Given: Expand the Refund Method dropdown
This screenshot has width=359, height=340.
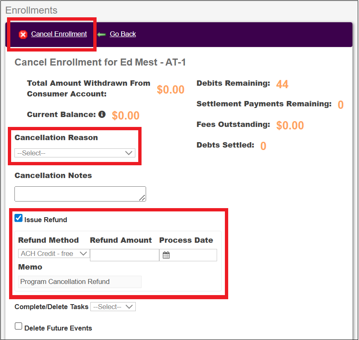Looking at the screenshot, I should 54,254.
